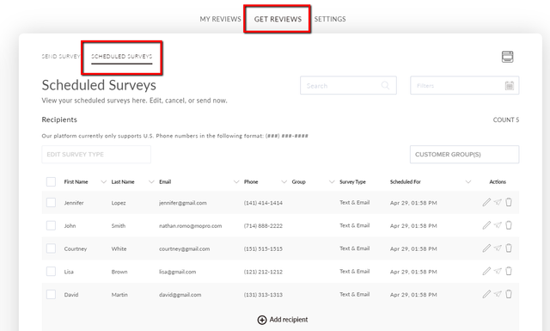Click the plus circle icon beside Add recipient
The width and height of the screenshot is (550, 331).
(x=262, y=320)
